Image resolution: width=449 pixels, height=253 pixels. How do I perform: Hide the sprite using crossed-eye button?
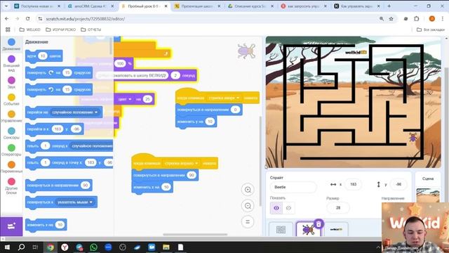[288, 208]
